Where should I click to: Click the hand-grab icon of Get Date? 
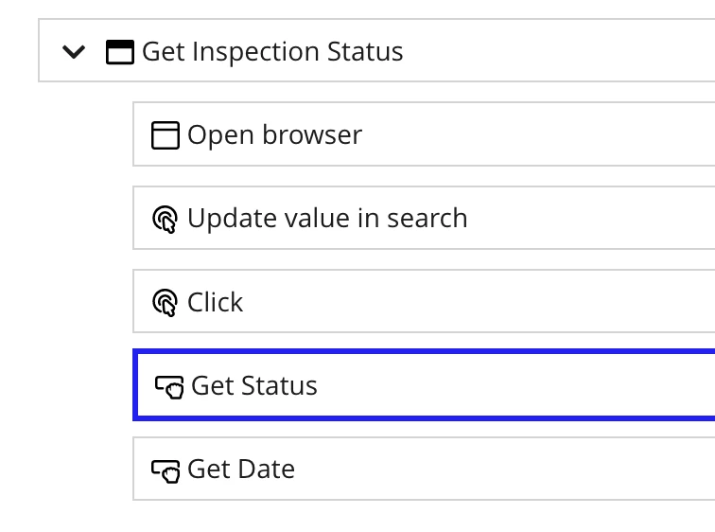point(166,470)
